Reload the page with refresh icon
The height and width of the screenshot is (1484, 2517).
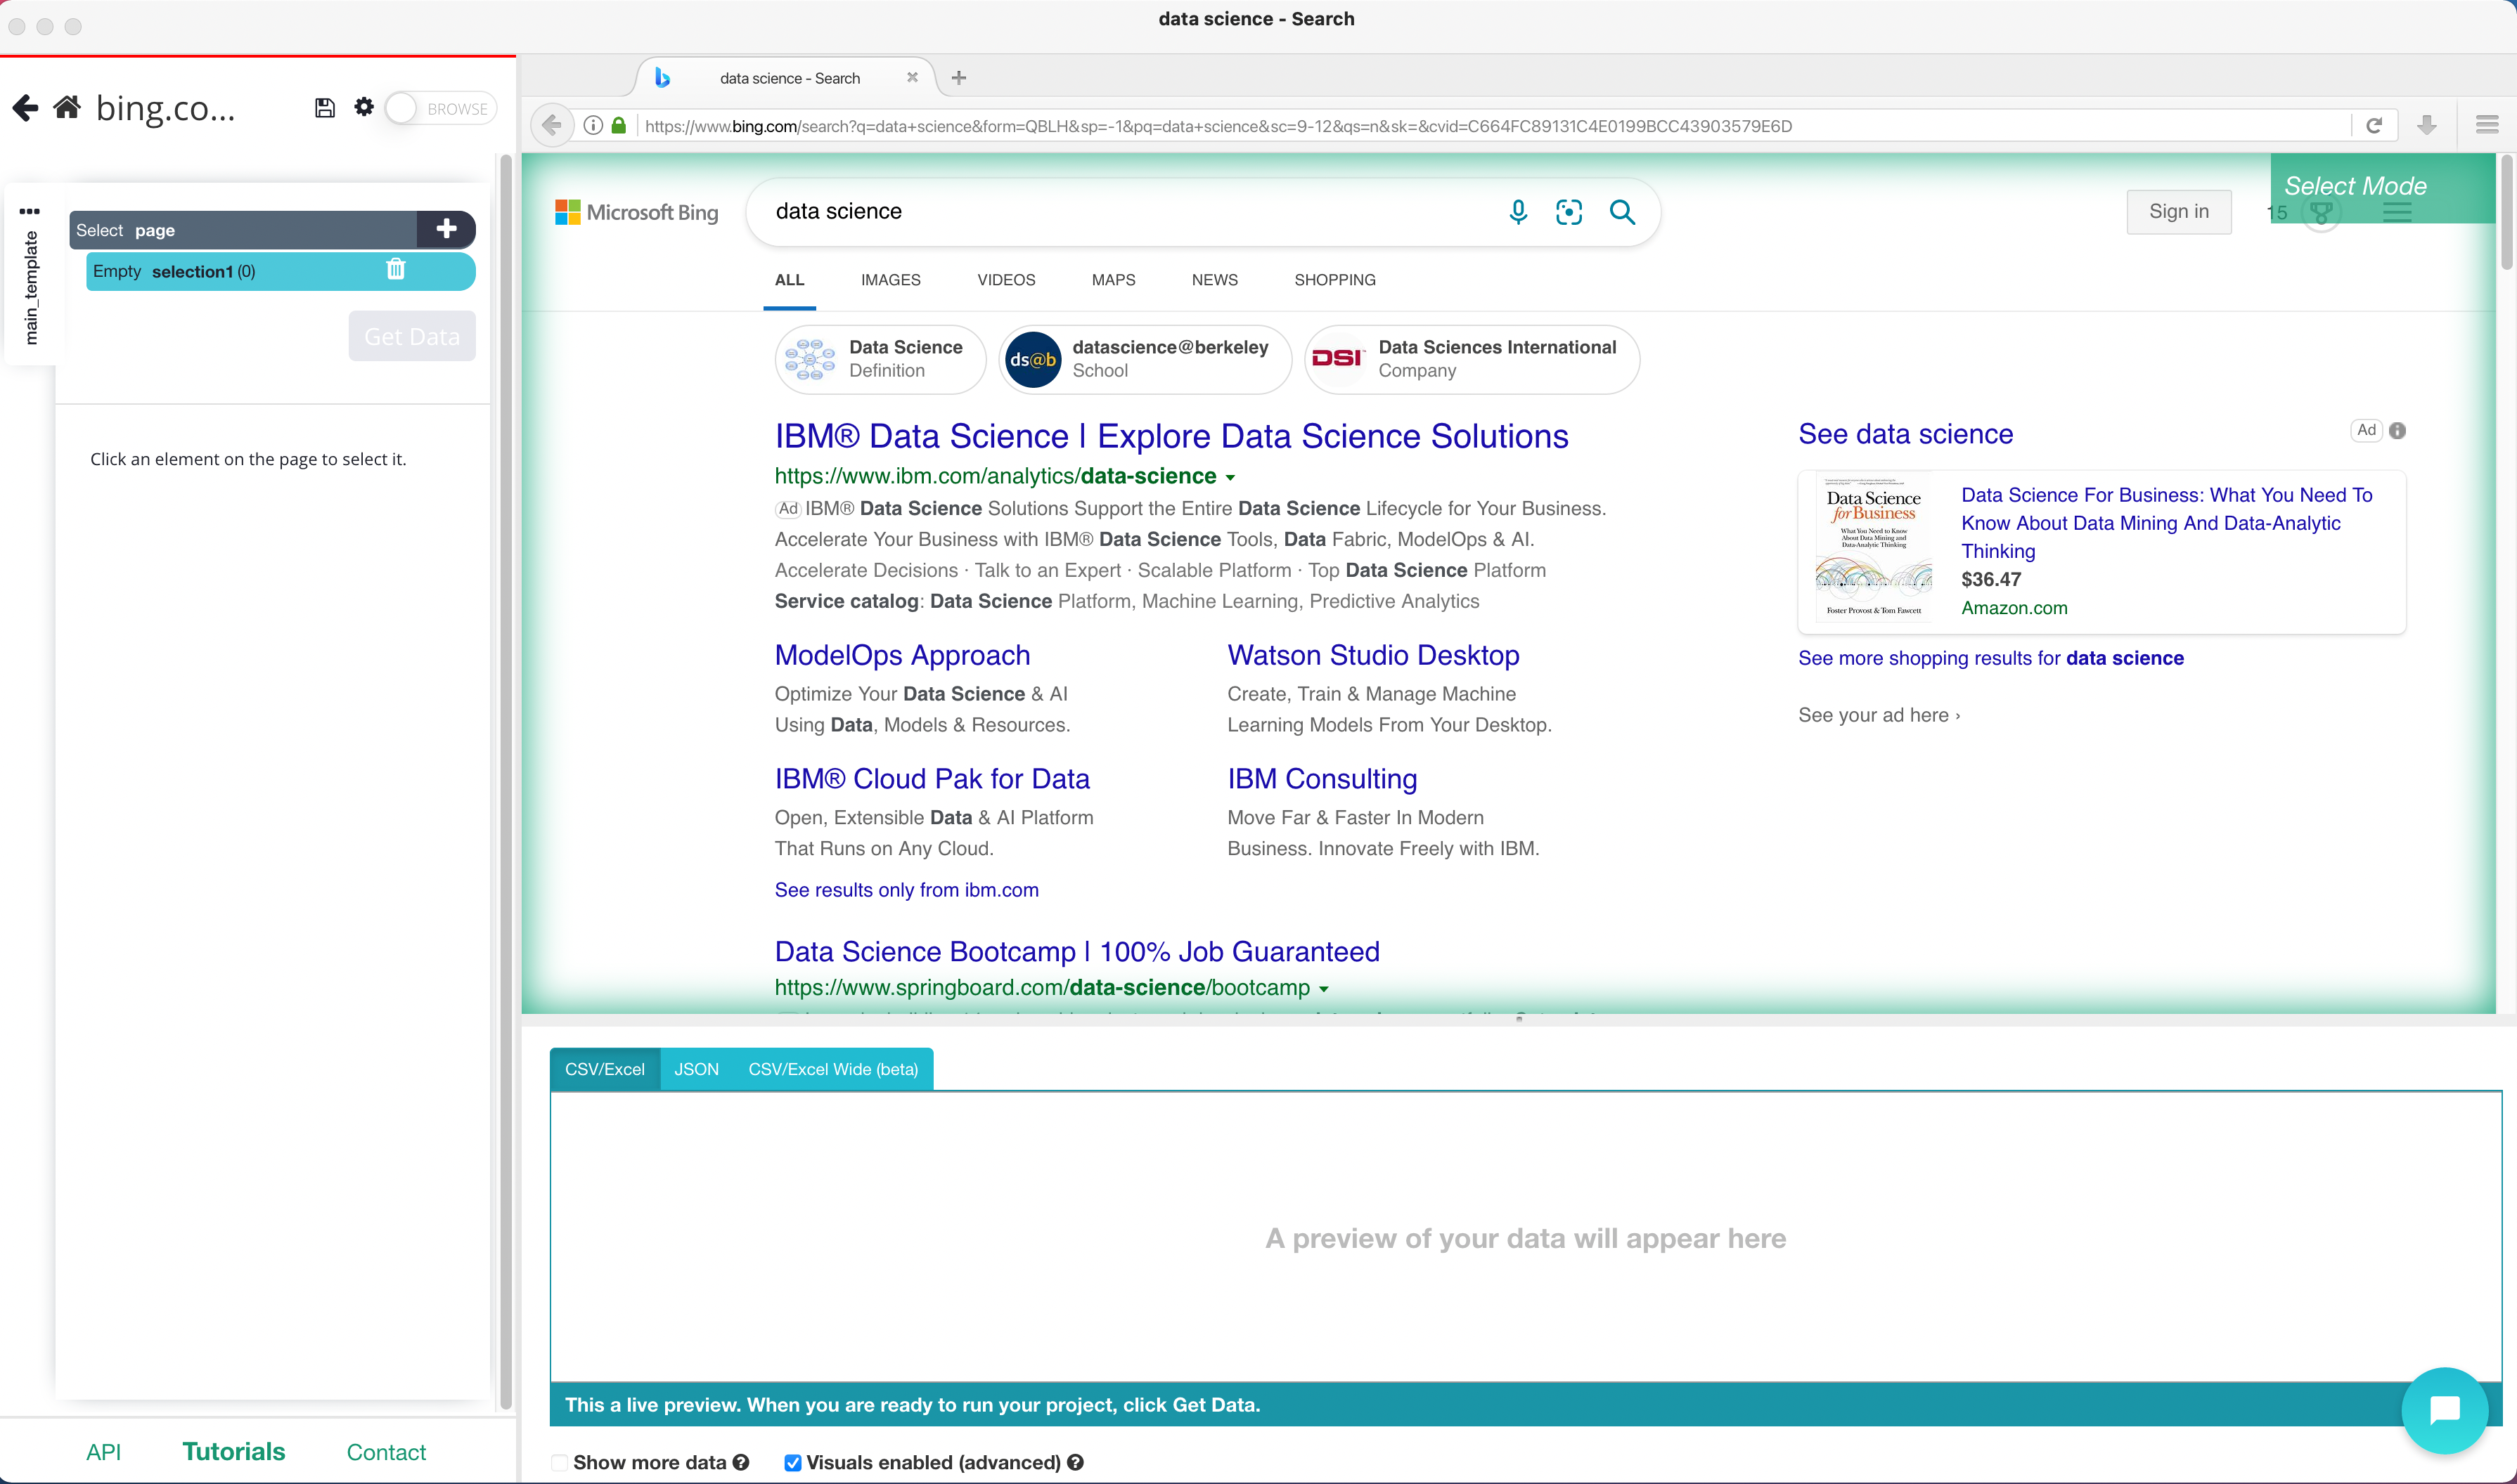2374,125
